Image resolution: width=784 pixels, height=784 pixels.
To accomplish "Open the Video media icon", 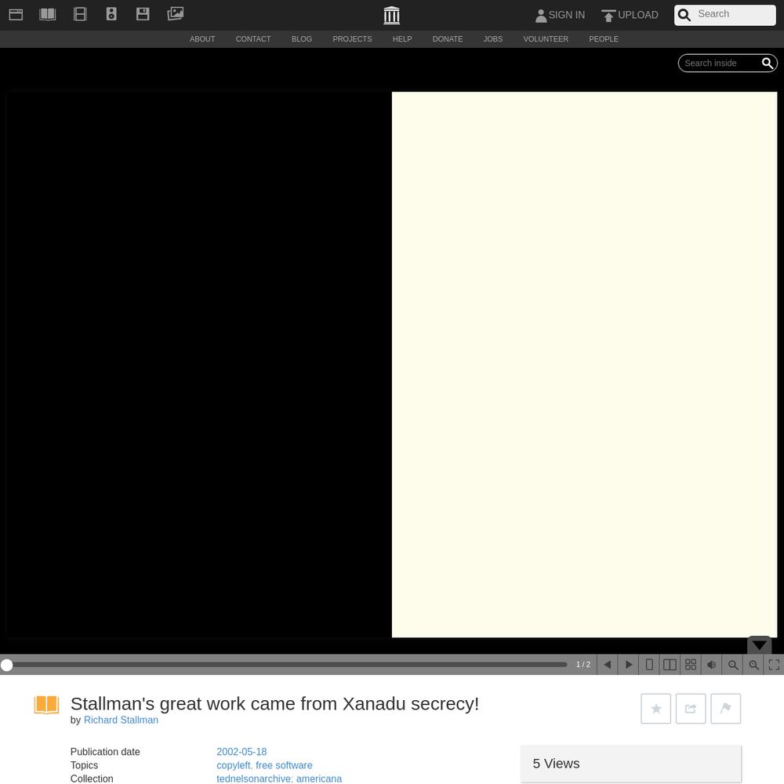I will [80, 14].
